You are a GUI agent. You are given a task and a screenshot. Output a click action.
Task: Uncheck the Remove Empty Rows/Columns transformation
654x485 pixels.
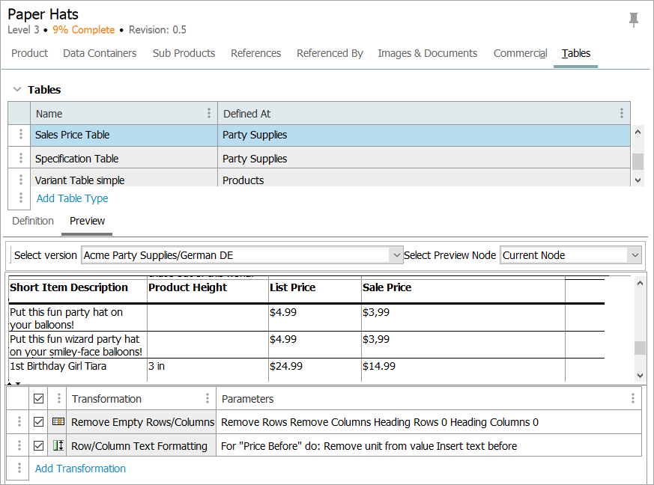click(x=39, y=422)
